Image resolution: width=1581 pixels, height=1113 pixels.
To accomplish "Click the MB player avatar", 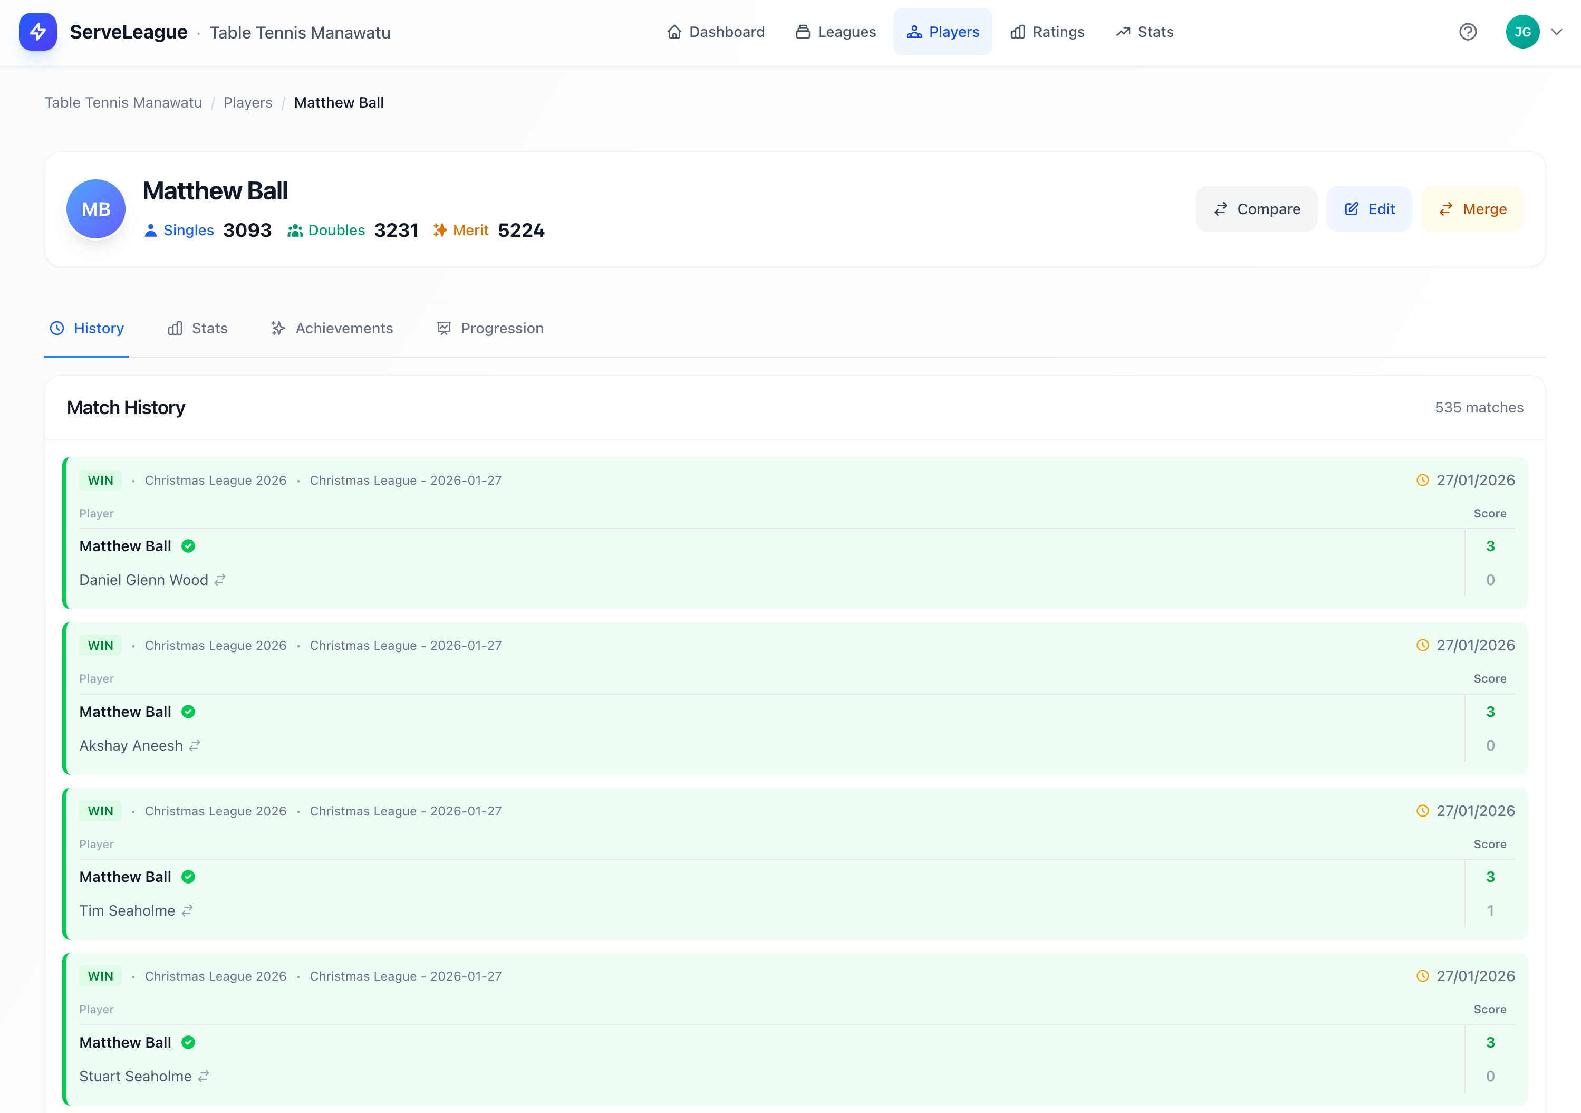I will (x=95, y=209).
